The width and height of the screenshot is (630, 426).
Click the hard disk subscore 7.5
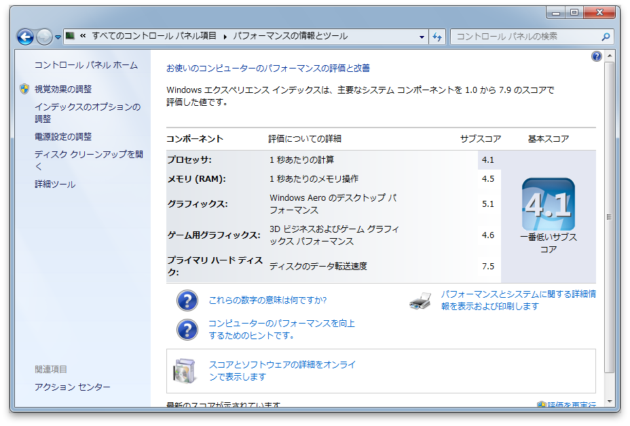click(488, 266)
